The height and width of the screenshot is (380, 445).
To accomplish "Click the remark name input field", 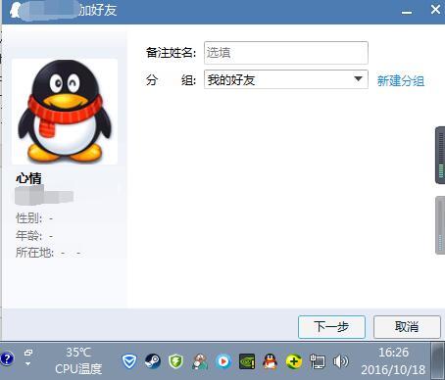I will (x=286, y=53).
